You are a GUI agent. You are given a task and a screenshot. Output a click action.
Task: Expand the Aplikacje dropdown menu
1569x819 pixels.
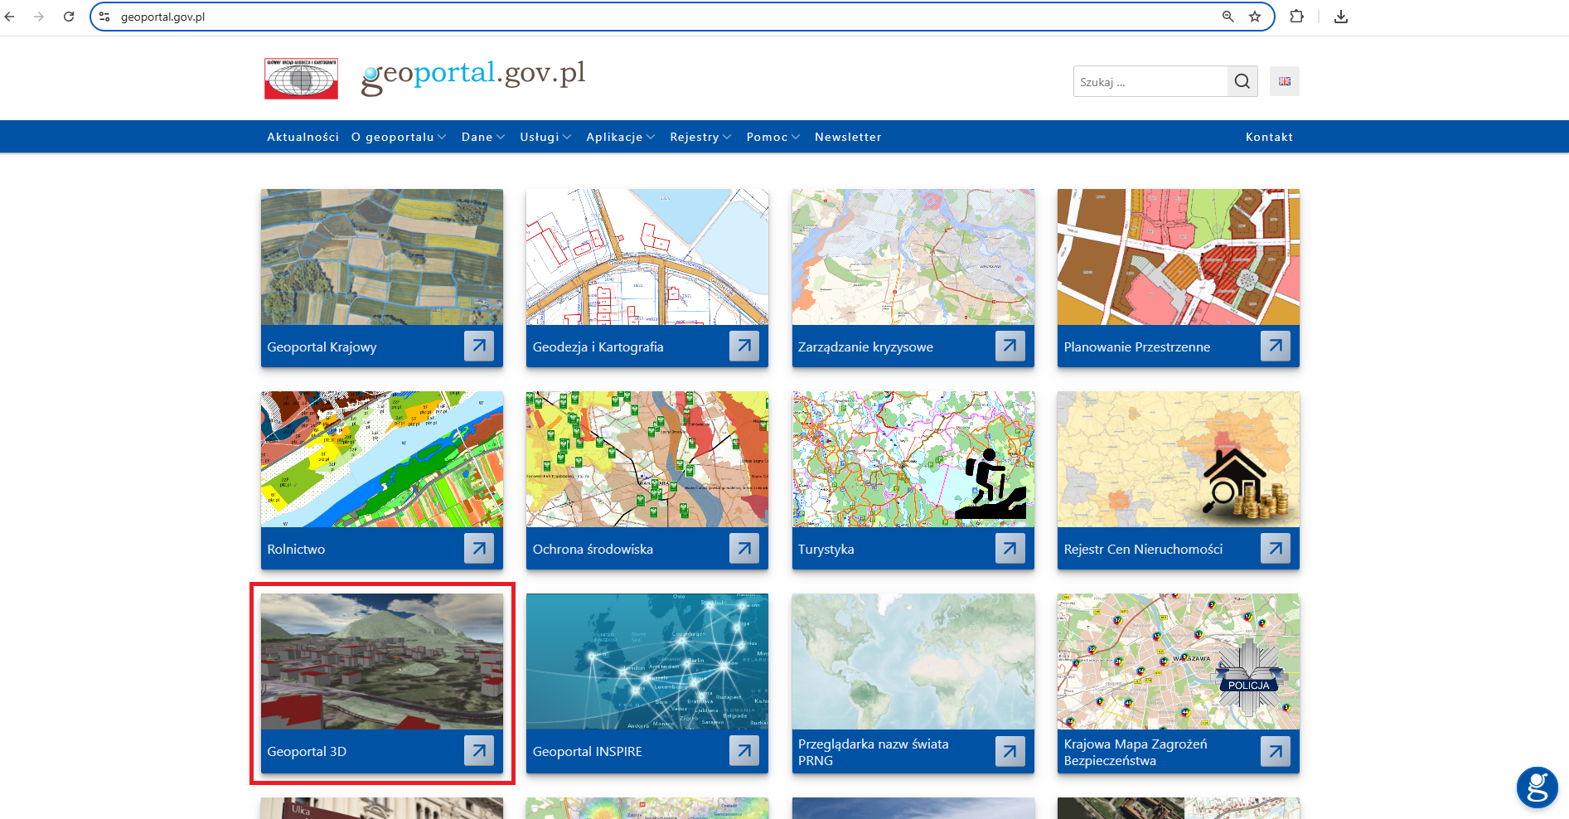615,137
